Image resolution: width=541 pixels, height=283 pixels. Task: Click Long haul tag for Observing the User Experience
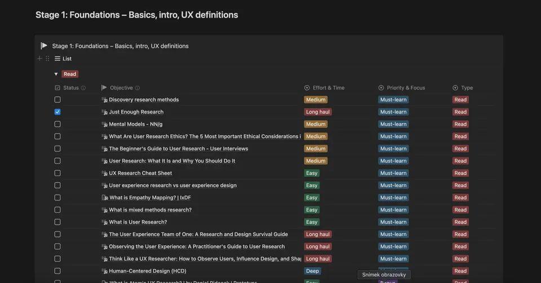[x=318, y=247]
